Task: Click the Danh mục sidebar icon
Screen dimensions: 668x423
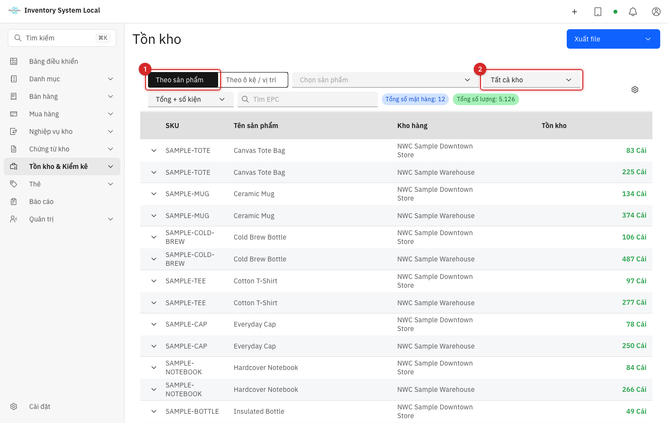Action: [x=14, y=79]
